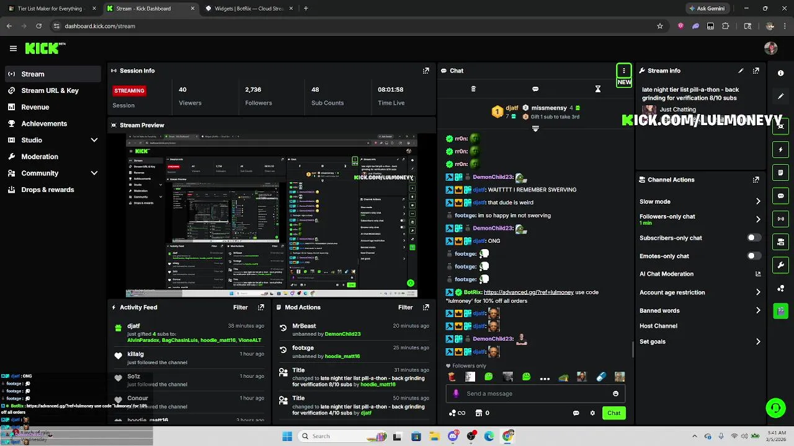Pop out the Channel Actions panel
794x446 pixels.
click(756, 180)
